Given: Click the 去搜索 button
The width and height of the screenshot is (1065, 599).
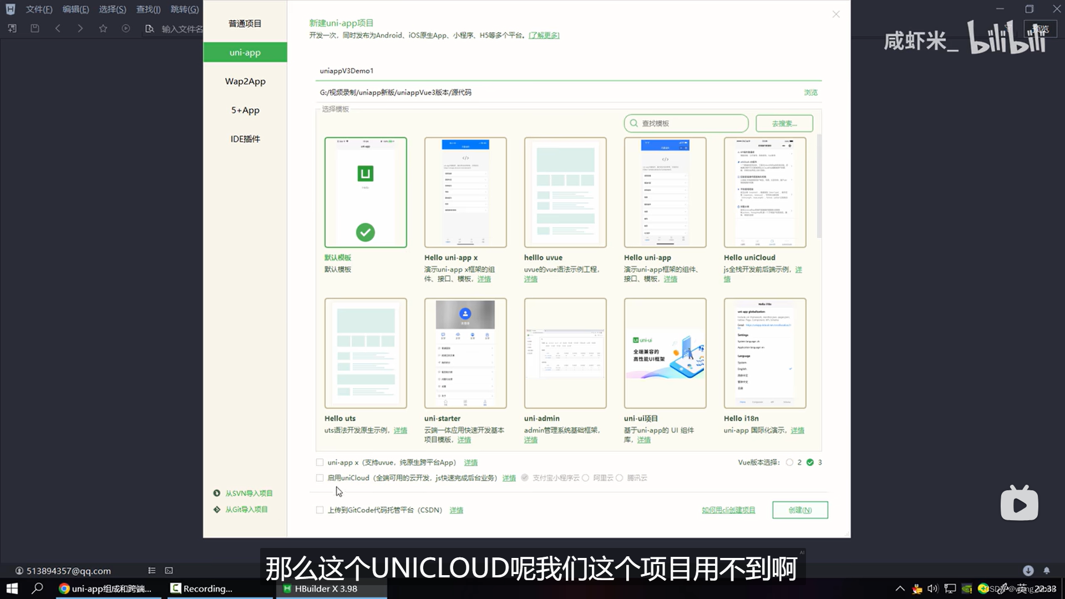Looking at the screenshot, I should pos(784,123).
